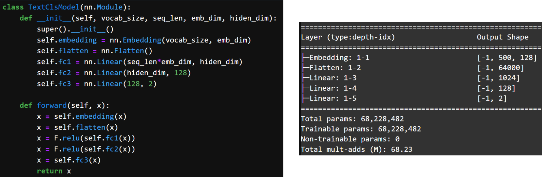Click the seq_len*emb_dim expression

tap(159, 62)
